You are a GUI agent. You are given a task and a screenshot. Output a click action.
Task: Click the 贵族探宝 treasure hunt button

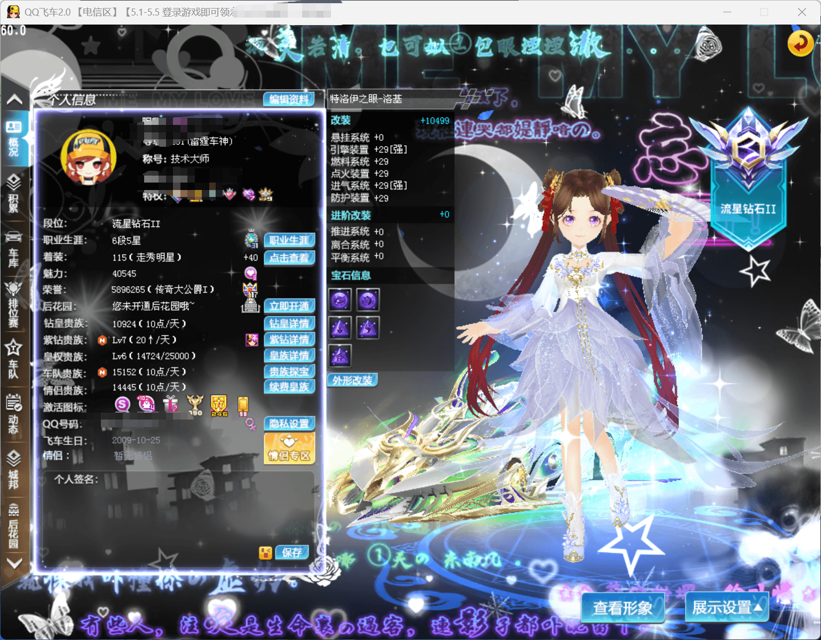[289, 372]
